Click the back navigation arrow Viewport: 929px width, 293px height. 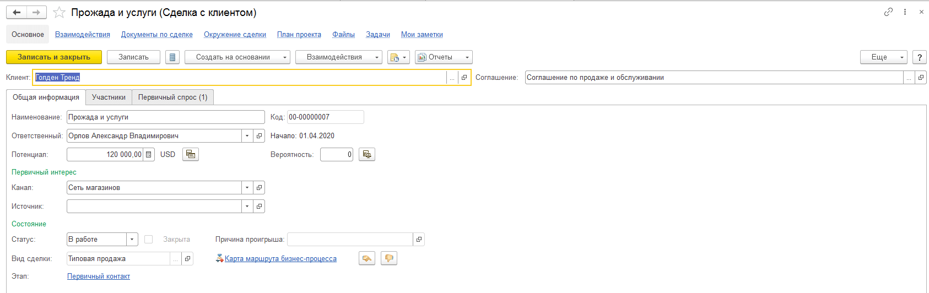click(17, 12)
